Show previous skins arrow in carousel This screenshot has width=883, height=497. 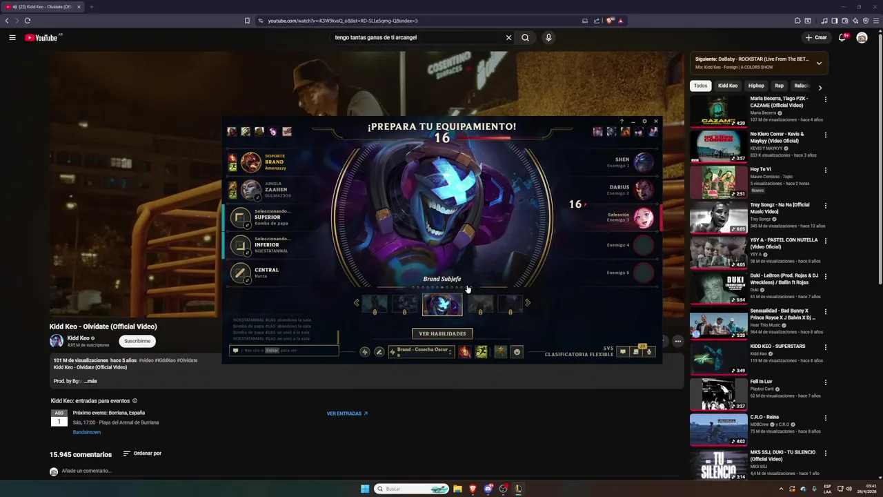357,302
